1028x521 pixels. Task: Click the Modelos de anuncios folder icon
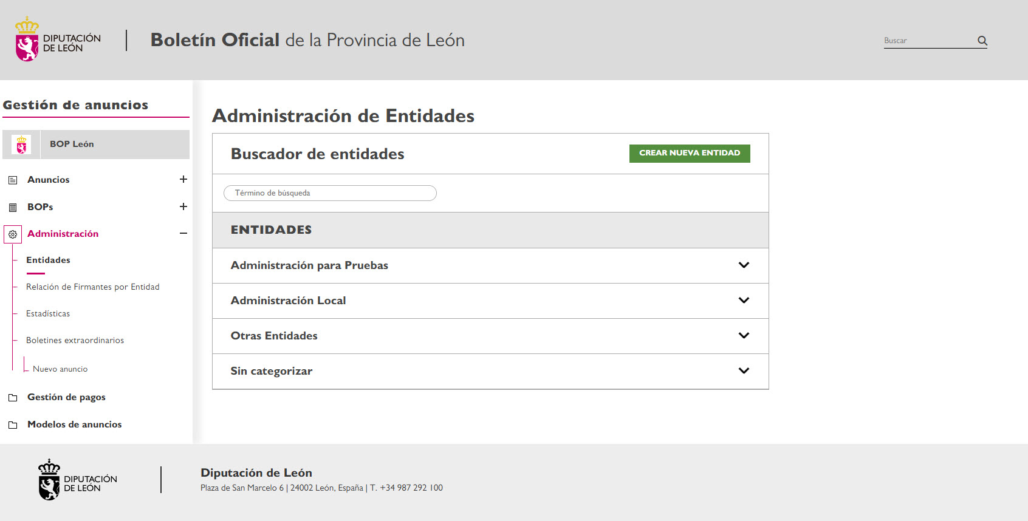pos(13,425)
